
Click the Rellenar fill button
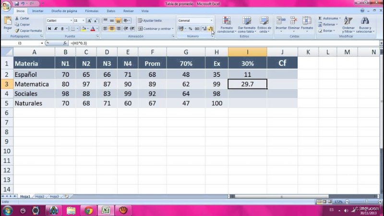(328, 24)
